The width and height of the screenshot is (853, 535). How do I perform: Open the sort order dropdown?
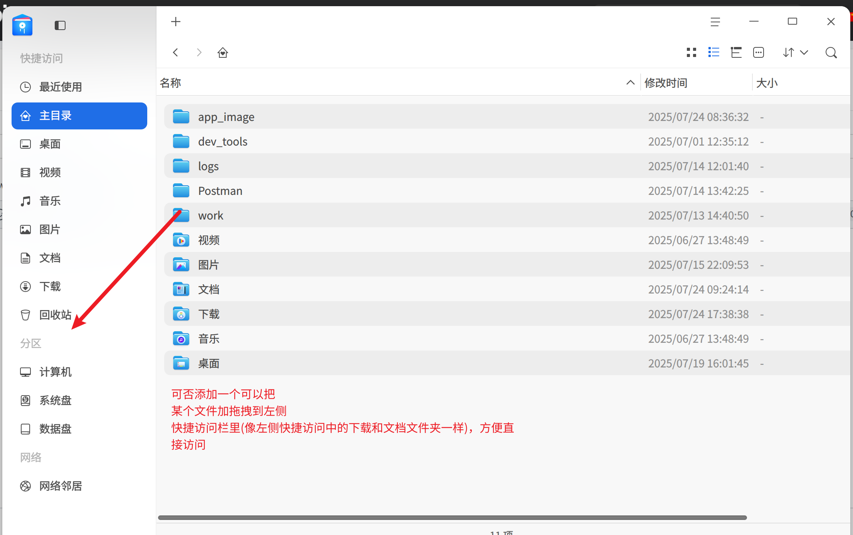[x=796, y=52]
